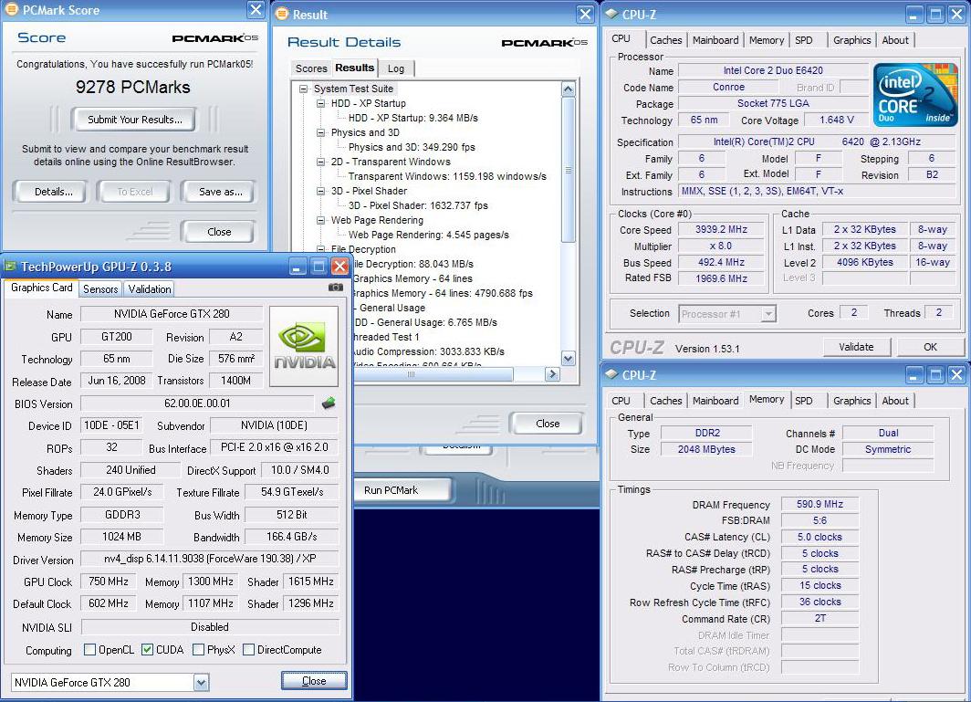
Task: Click the Close button in PCMark Score
Action: coord(218,232)
